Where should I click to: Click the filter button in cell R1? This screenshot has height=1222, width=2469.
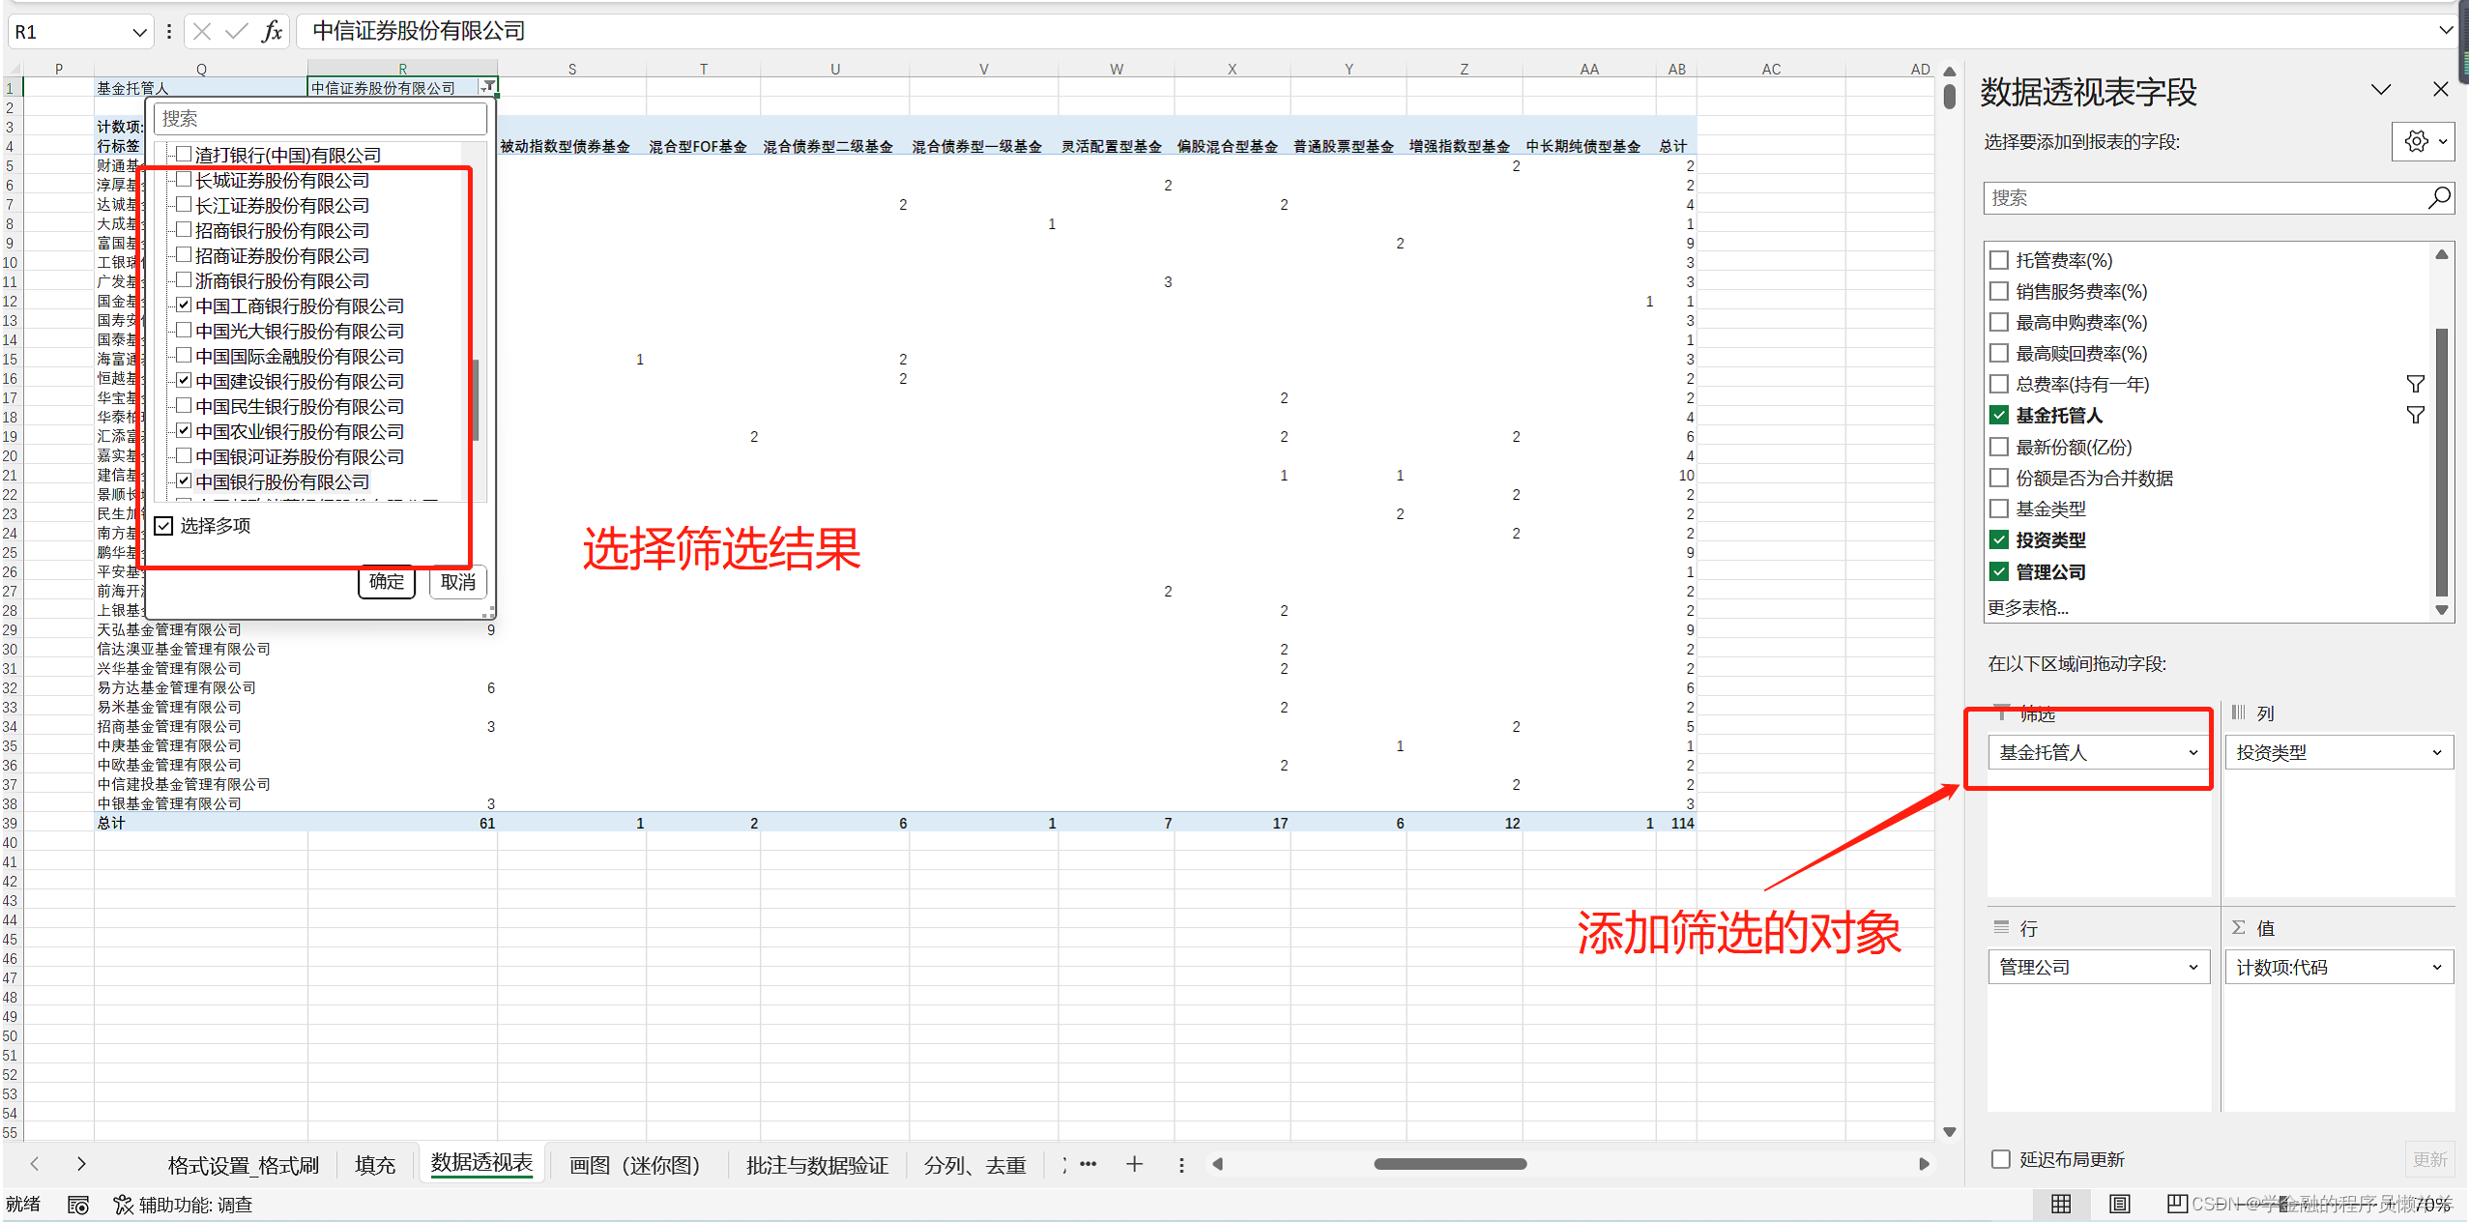pyautogui.click(x=488, y=87)
